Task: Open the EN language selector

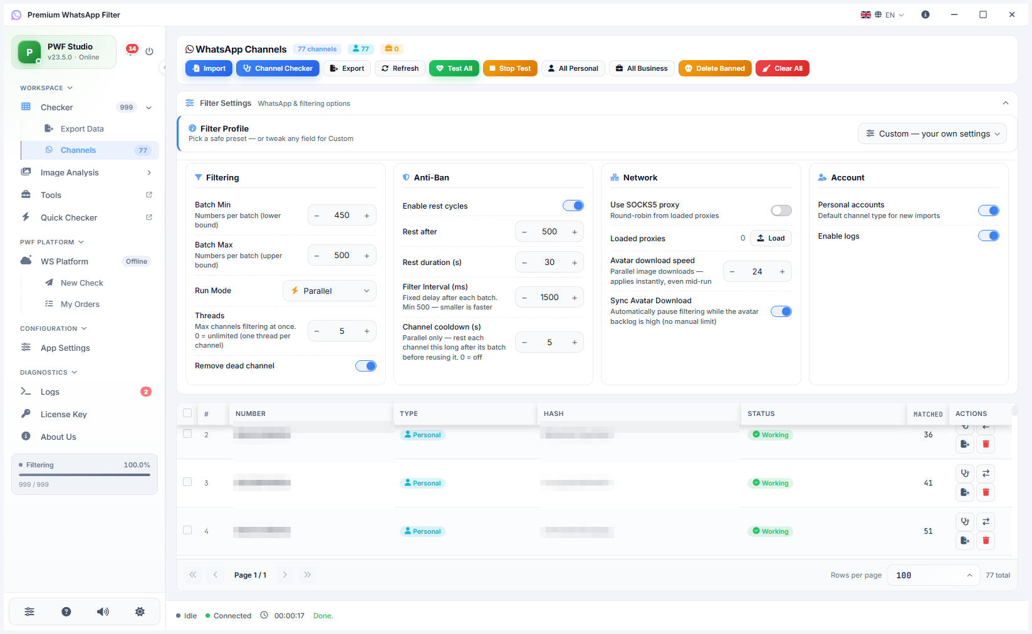Action: 883,14
